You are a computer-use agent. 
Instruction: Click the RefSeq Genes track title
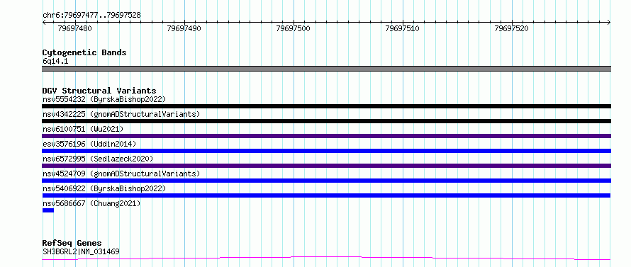(x=72, y=244)
